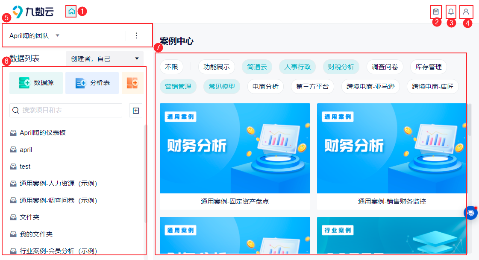Toggle the 简道云 filter tag

point(257,67)
